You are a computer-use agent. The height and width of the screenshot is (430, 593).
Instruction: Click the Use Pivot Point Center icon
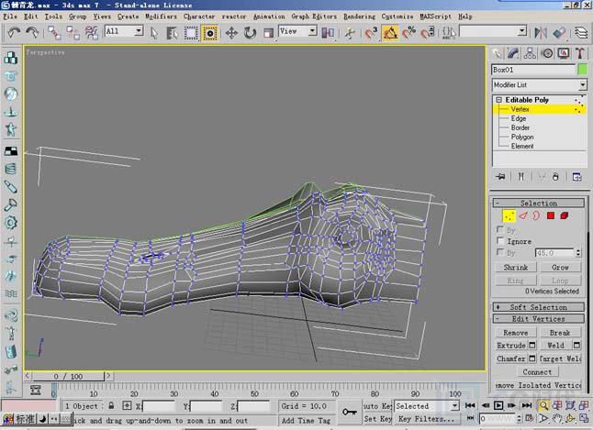point(328,33)
